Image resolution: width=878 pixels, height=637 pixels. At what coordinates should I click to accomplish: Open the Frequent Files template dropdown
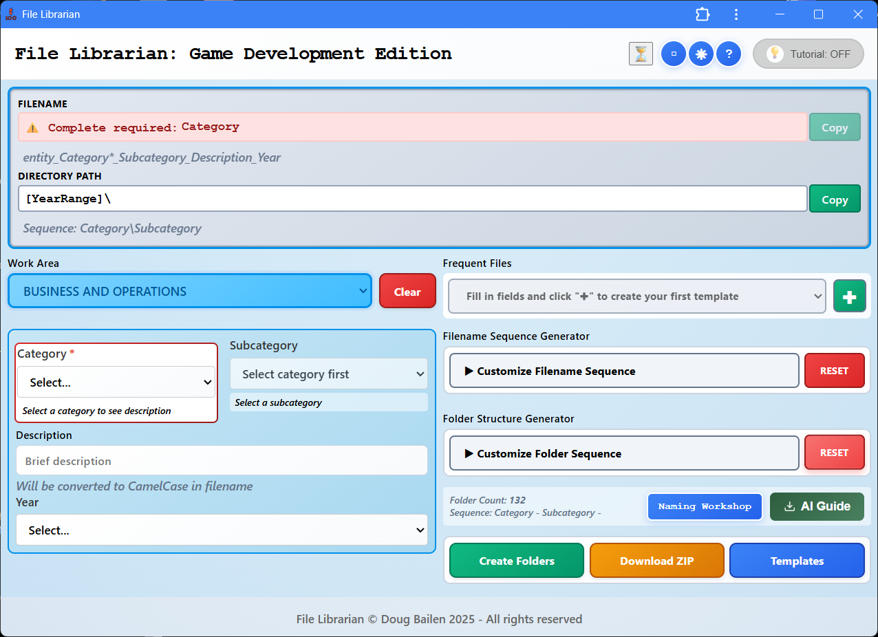(637, 296)
